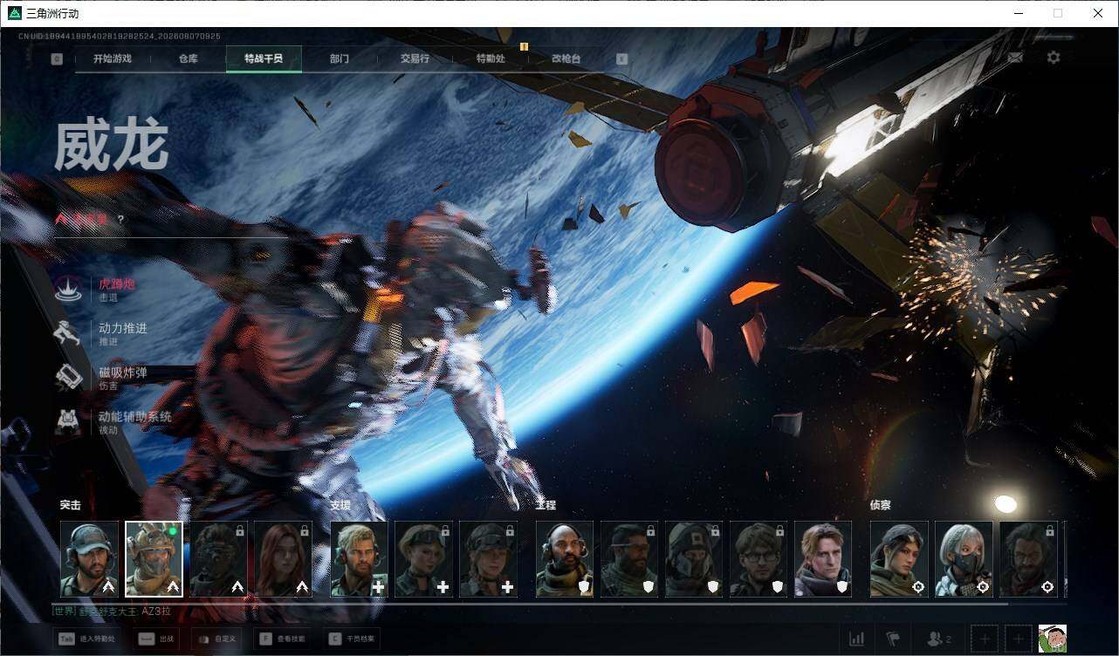Viewport: 1119px width, 656px height.
Task: Select the unlocked headset-wearing 工程 operator portrait
Action: click(565, 559)
